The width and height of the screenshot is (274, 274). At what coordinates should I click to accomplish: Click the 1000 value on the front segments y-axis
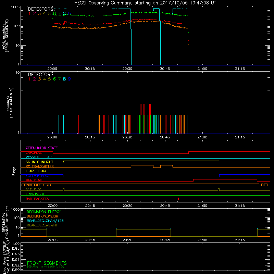(15, 7)
